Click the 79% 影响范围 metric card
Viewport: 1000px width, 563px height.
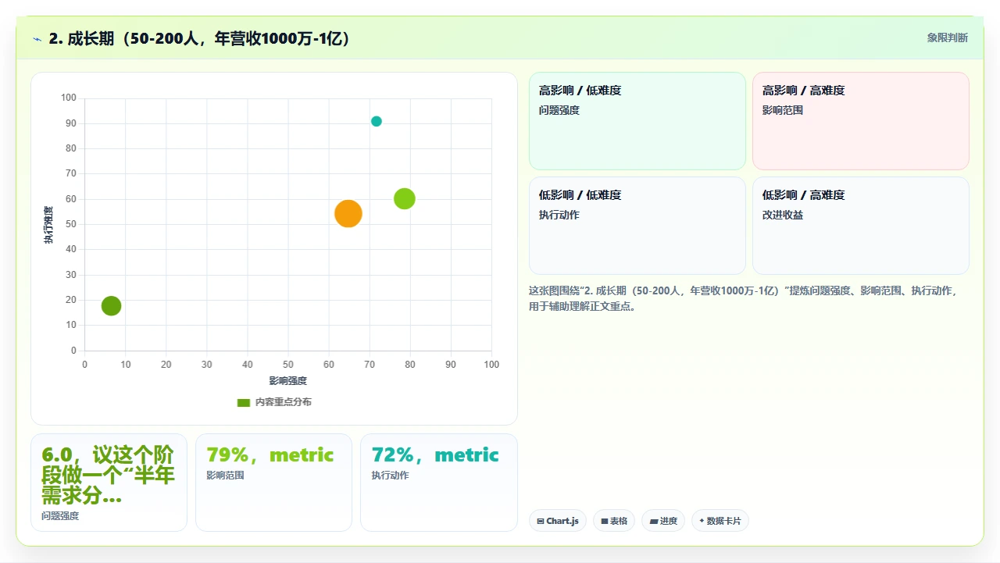(273, 483)
